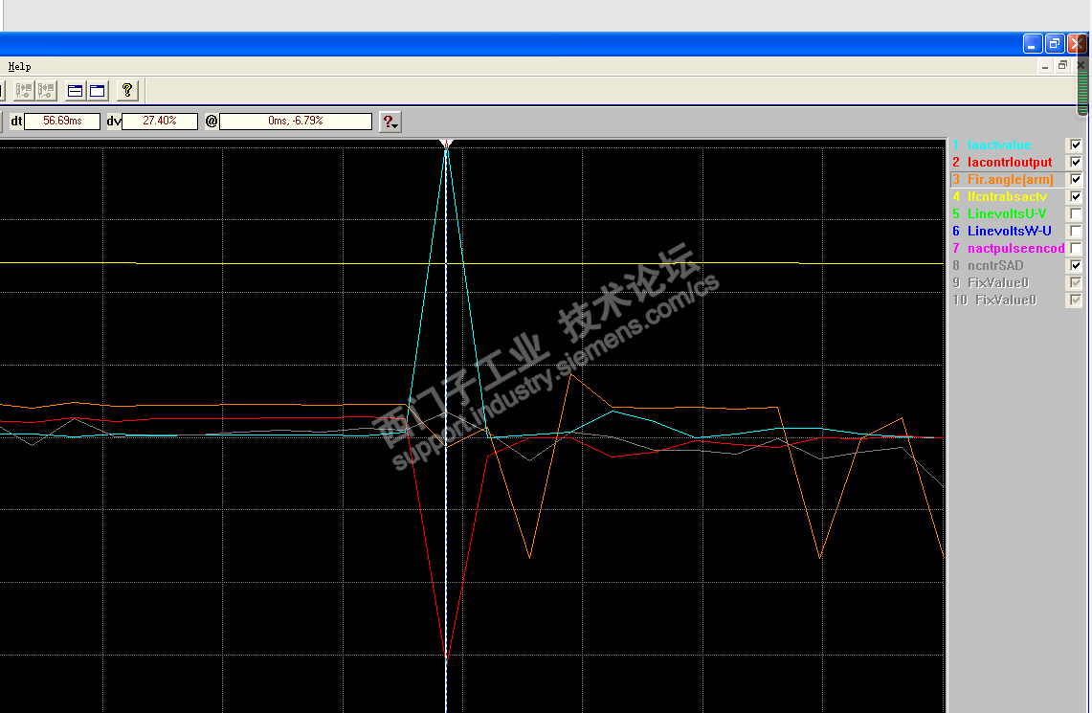Enable the LinevoltsU-V trace checkbox
Viewport: 1092px width, 713px height.
(1076, 213)
